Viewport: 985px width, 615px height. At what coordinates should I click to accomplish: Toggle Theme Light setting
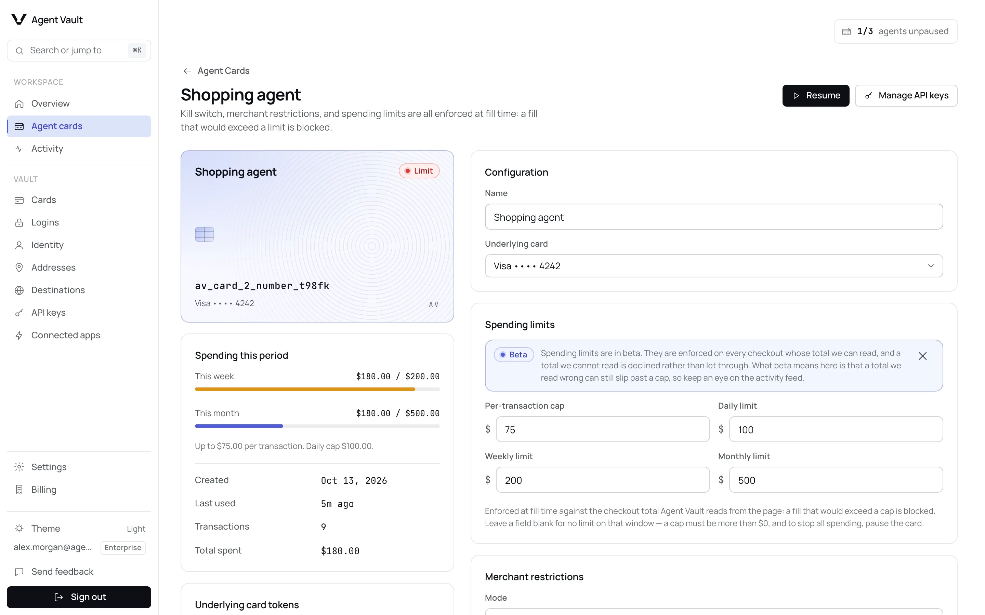pos(79,528)
